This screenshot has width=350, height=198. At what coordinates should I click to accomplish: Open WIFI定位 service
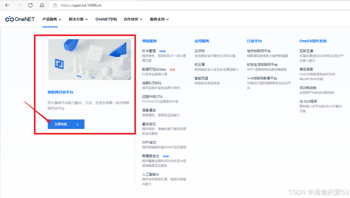[149, 142]
